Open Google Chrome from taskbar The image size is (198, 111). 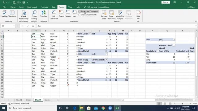point(103,108)
